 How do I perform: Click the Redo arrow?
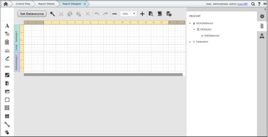[105, 14]
